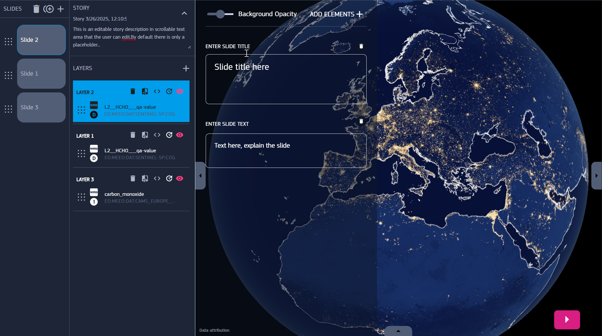Adjust the Background Opacity slider
Viewport: 602px width, 336px height.
tap(220, 14)
